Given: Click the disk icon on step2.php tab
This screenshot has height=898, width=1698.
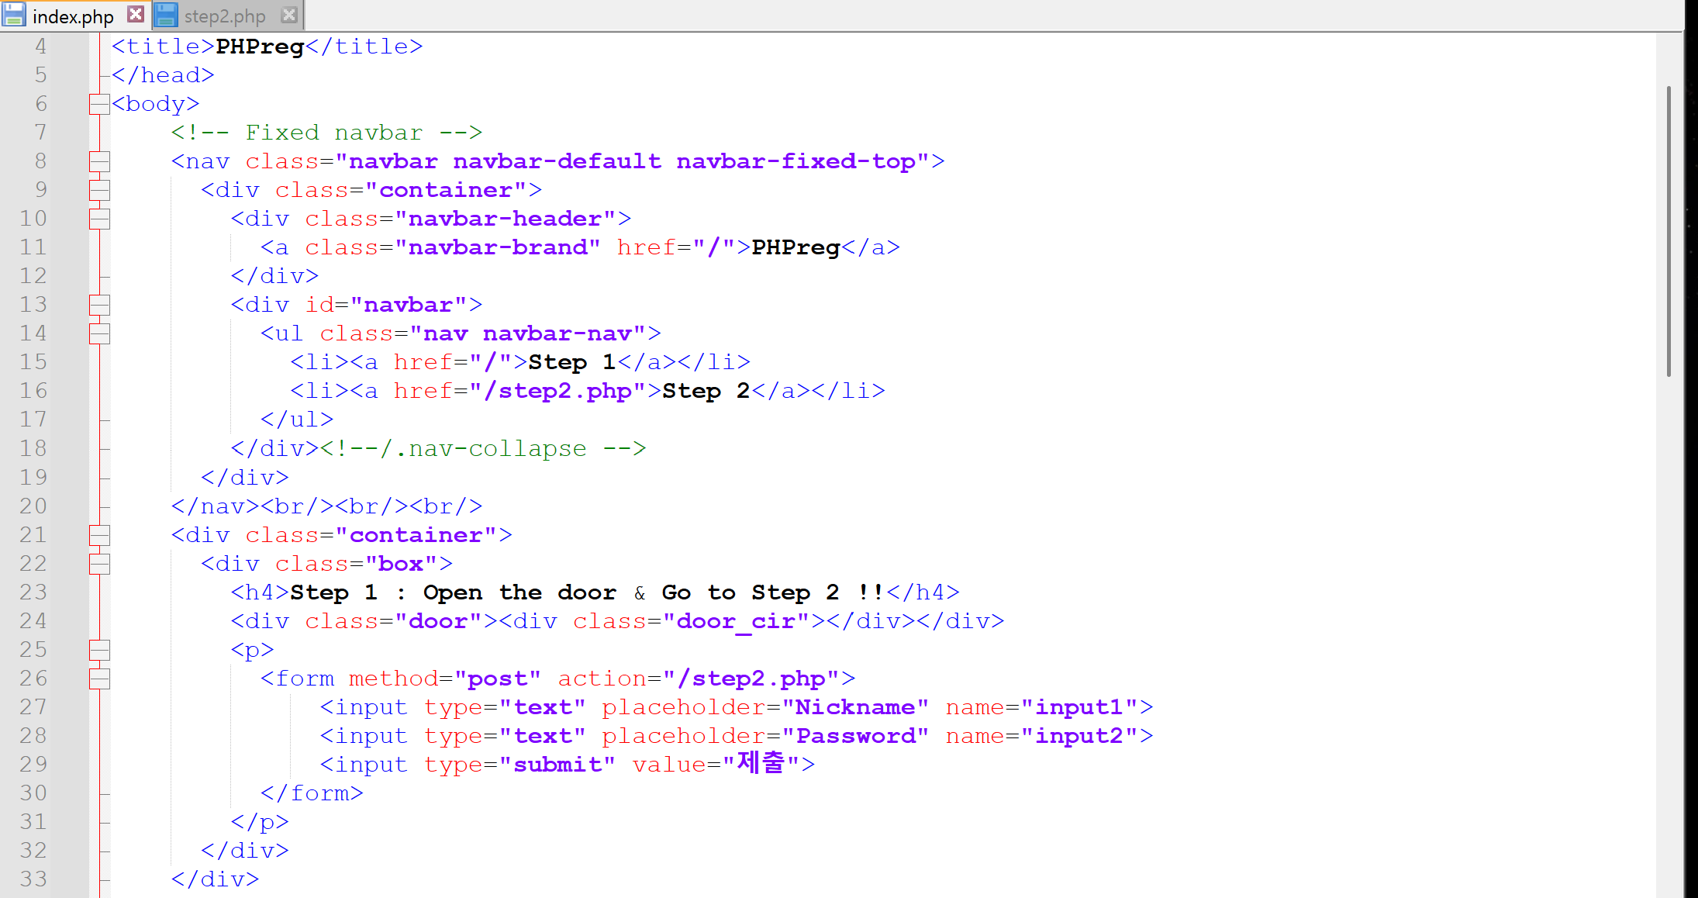Looking at the screenshot, I should pos(166,15).
